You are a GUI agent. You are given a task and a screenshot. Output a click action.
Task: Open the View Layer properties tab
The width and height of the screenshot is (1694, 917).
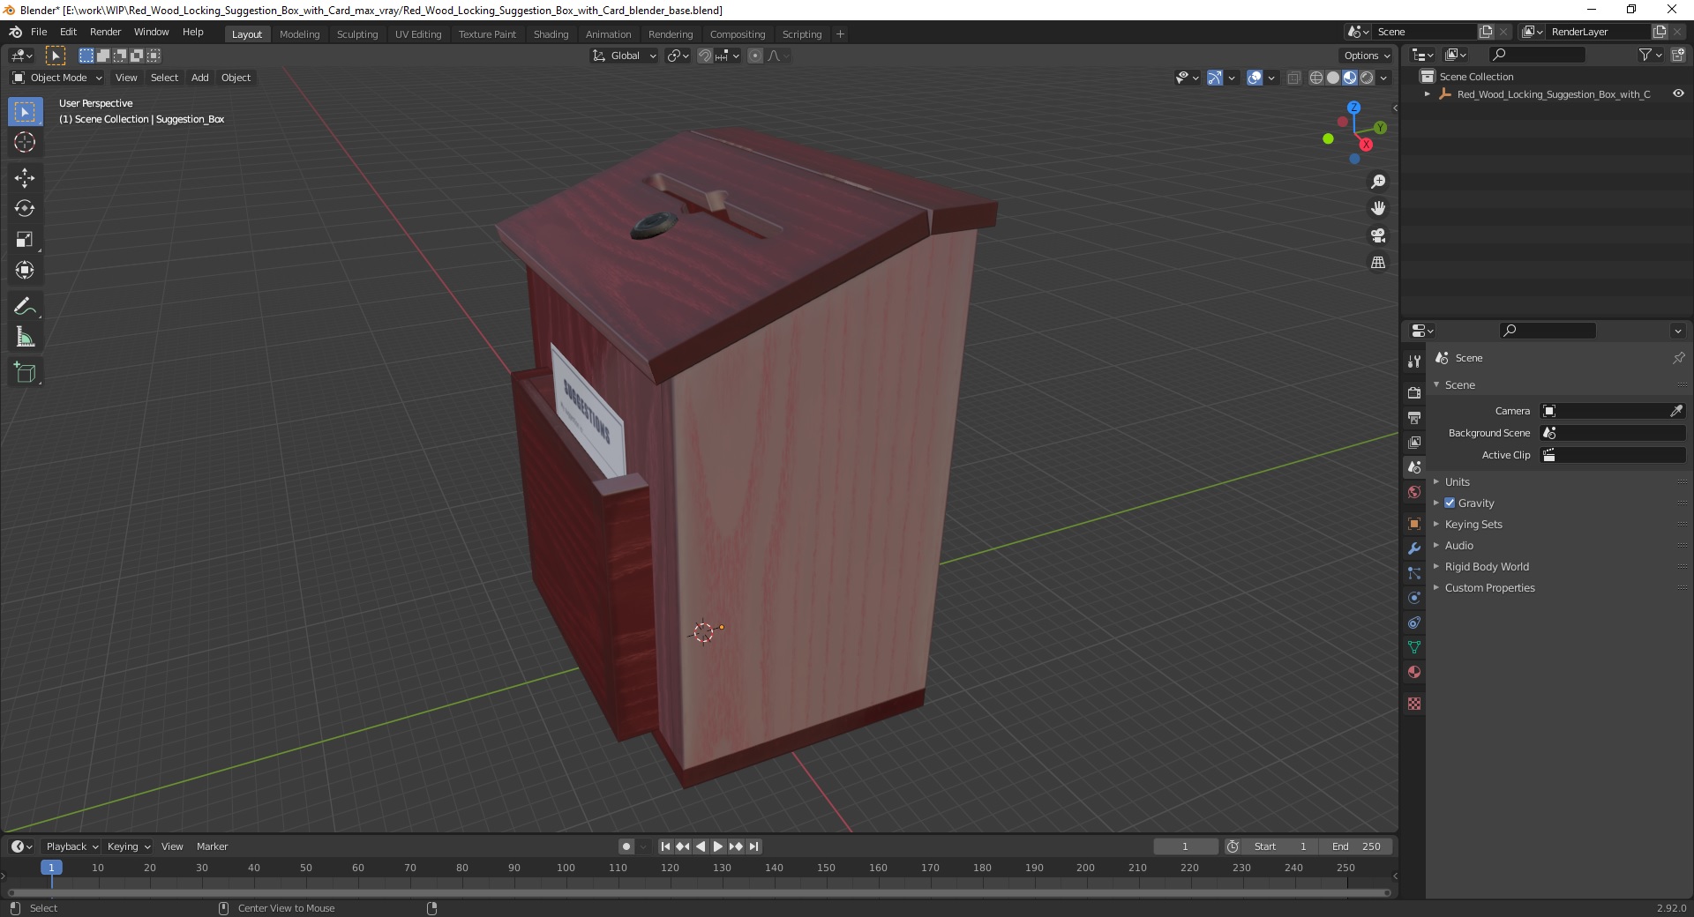pos(1414,442)
